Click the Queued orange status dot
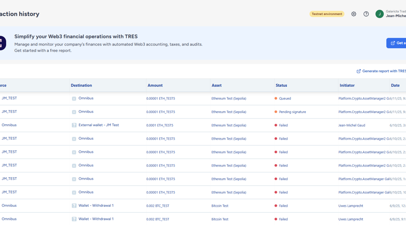Viewport: 406px width, 225px height. pos(276,98)
